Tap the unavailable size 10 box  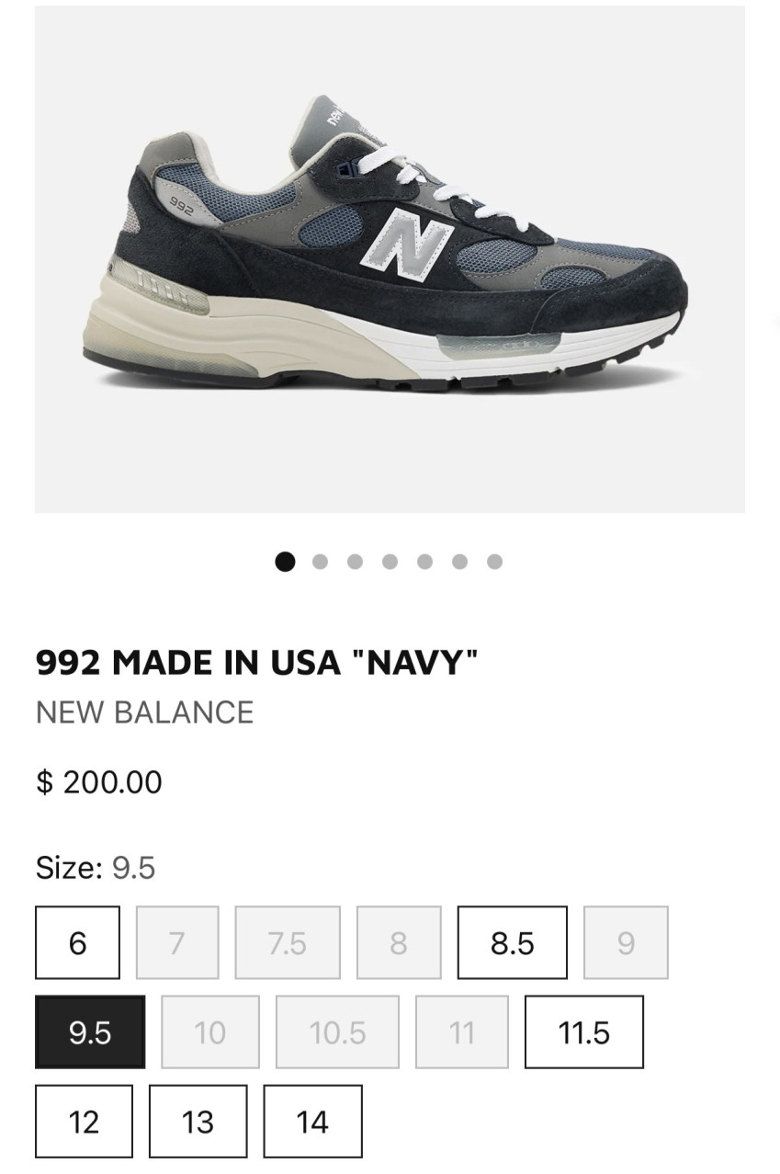209,1032
